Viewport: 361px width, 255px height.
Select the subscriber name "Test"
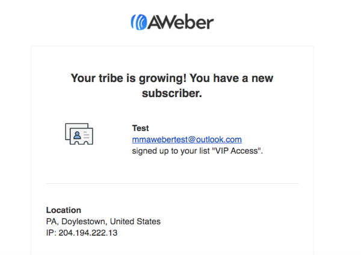tap(140, 128)
